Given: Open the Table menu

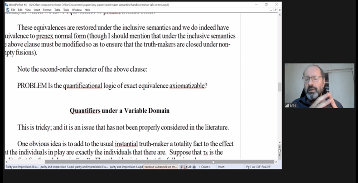Looking at the screenshot, I should (x=58, y=10).
